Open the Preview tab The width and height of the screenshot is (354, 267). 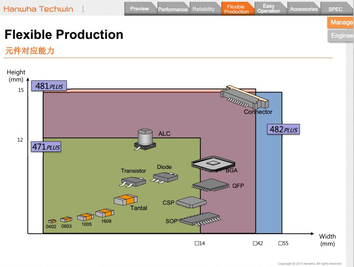pyautogui.click(x=139, y=9)
